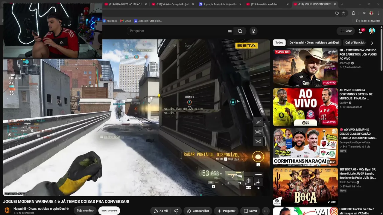The image size is (383, 215).
Task: Click the 'Perguntar' ask button
Action: coord(226,211)
